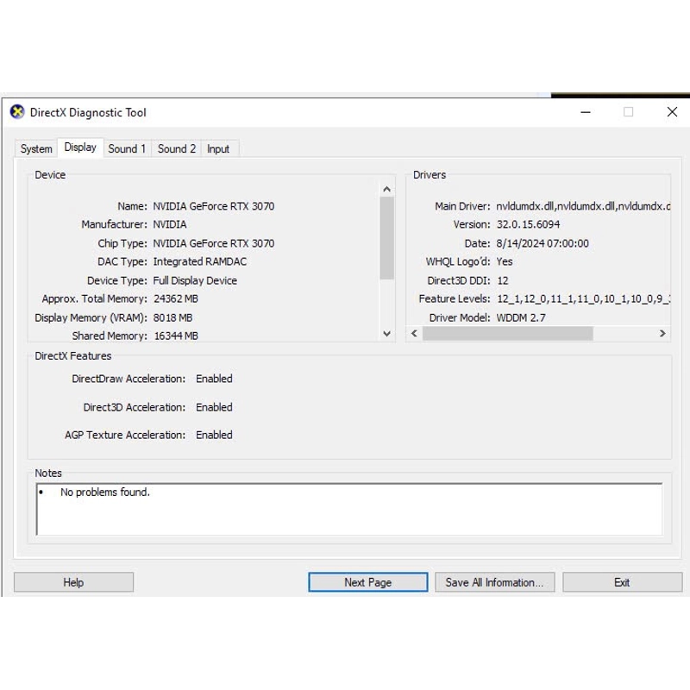The height and width of the screenshot is (690, 690).
Task: Click the Approx. Total Memory label
Action: pyautogui.click(x=95, y=298)
